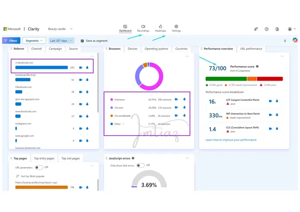The height and width of the screenshot is (212, 300).
Task: View recordings for m.facebook.com referrer
Action: click(81, 68)
